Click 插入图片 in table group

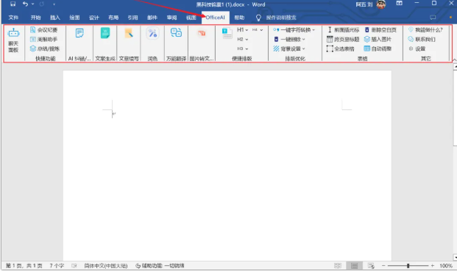pos(378,39)
